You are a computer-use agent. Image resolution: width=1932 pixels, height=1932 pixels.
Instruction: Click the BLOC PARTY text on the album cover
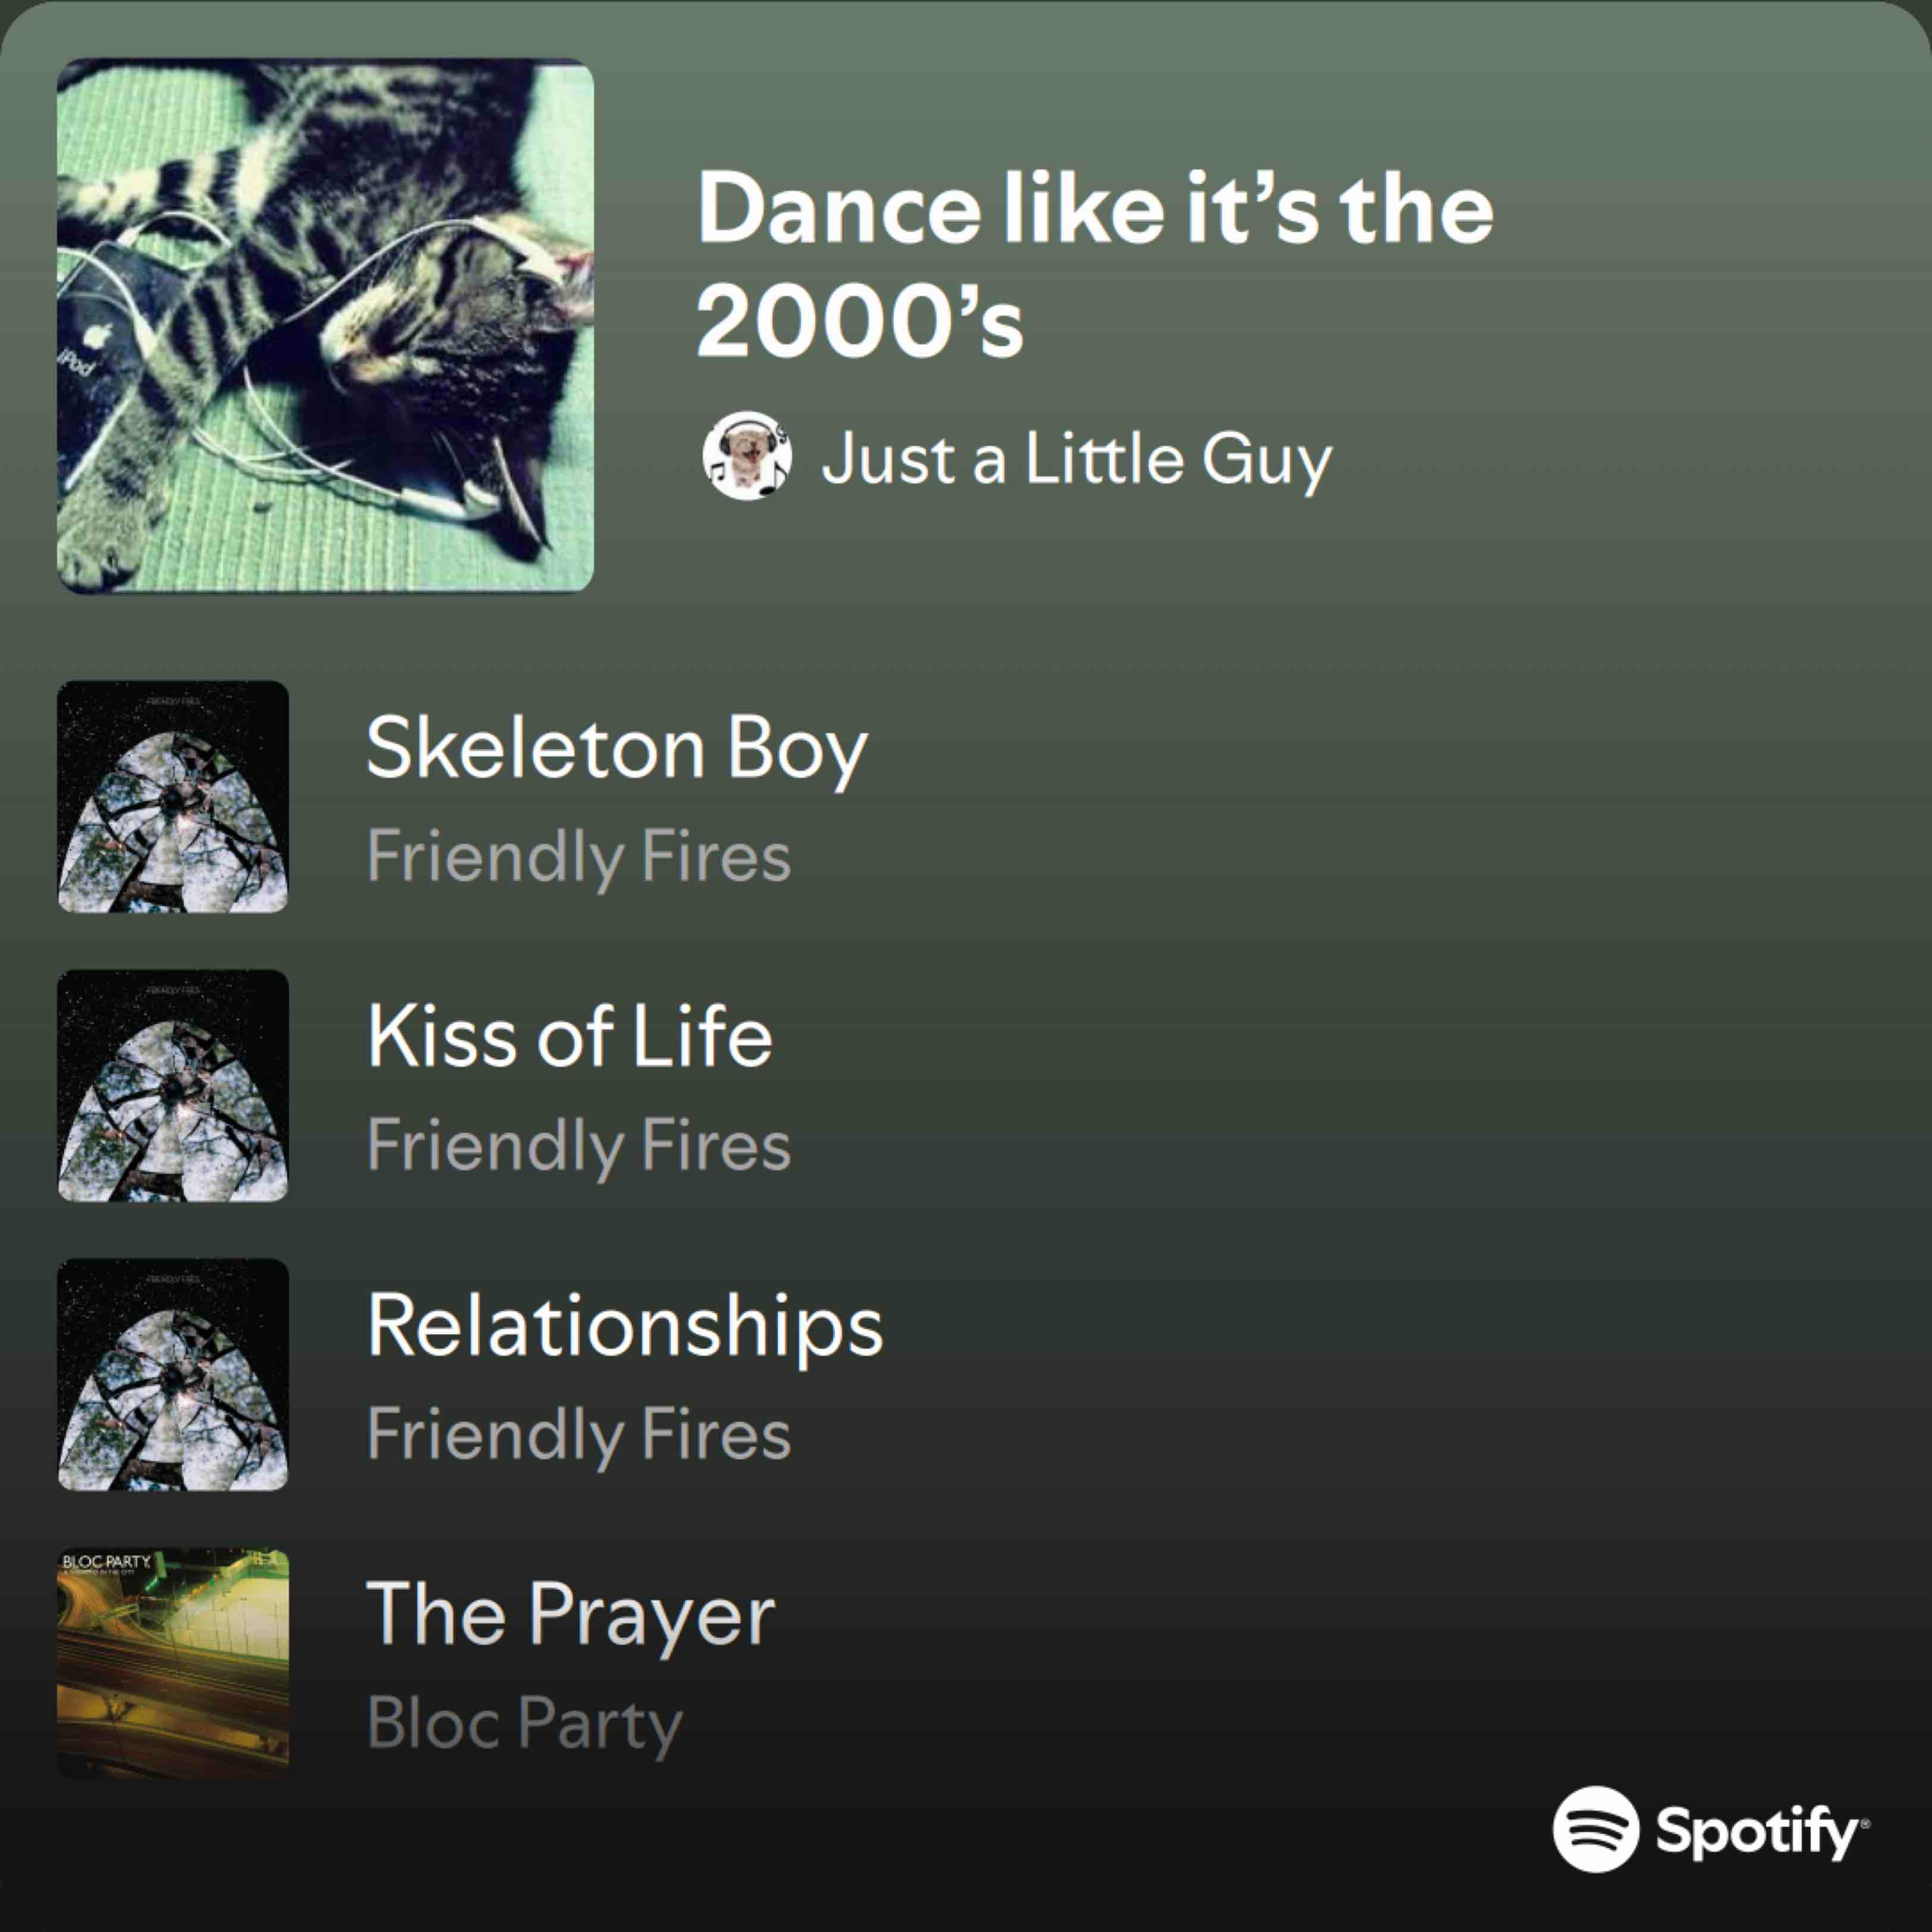[106, 1562]
